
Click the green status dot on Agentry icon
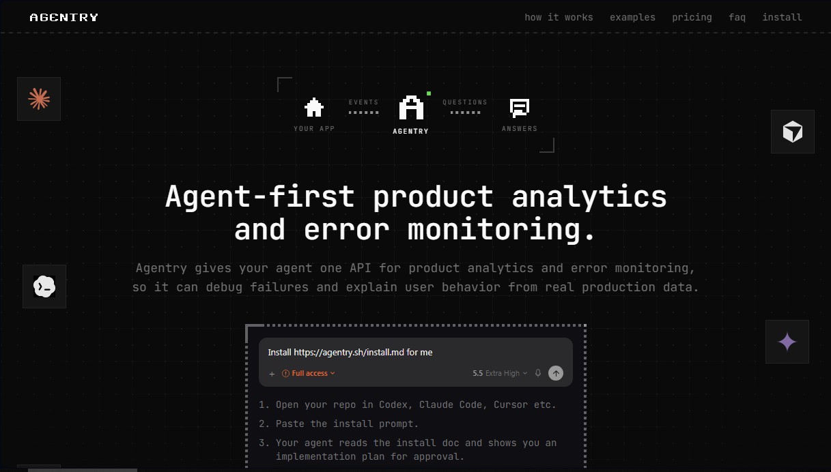[429, 93]
